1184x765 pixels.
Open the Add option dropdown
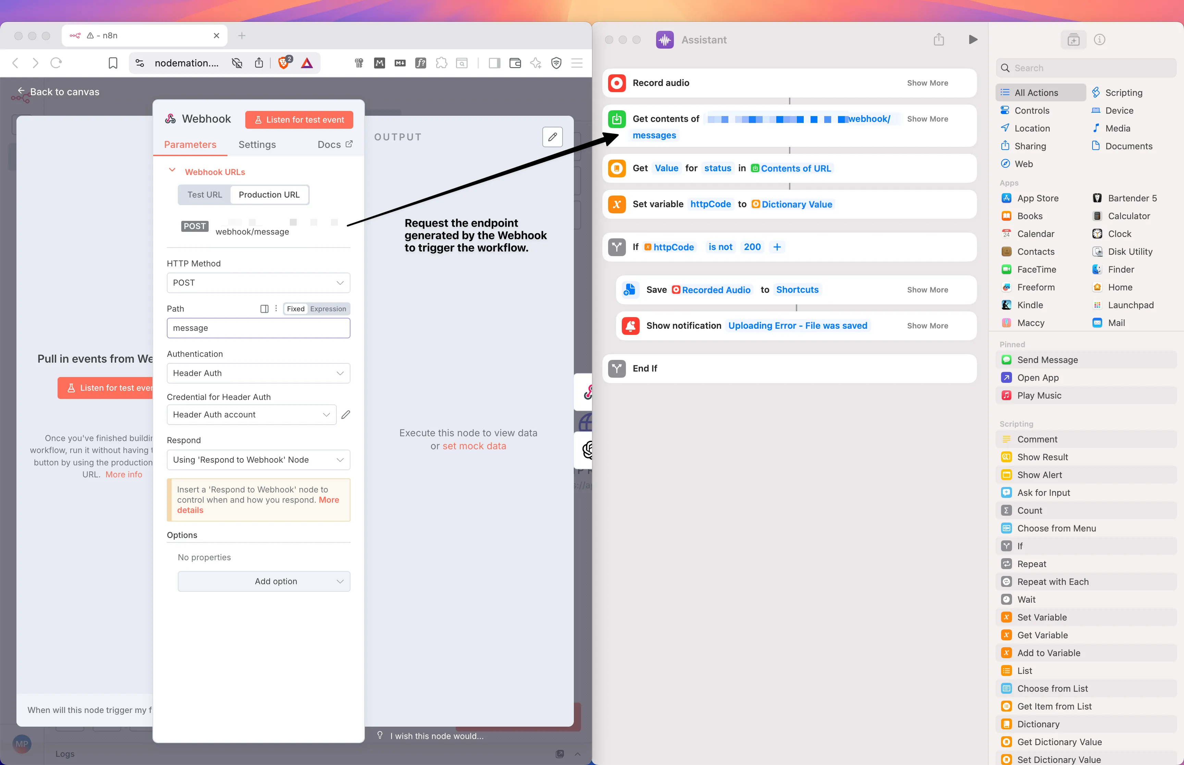pos(264,581)
